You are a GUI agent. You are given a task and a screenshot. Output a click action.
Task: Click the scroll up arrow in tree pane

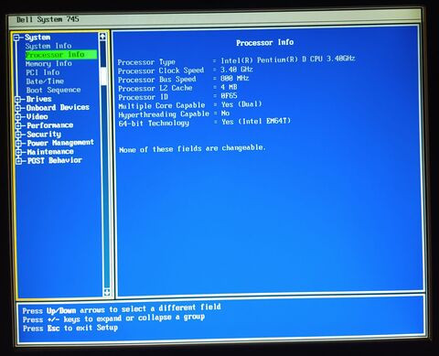click(102, 37)
